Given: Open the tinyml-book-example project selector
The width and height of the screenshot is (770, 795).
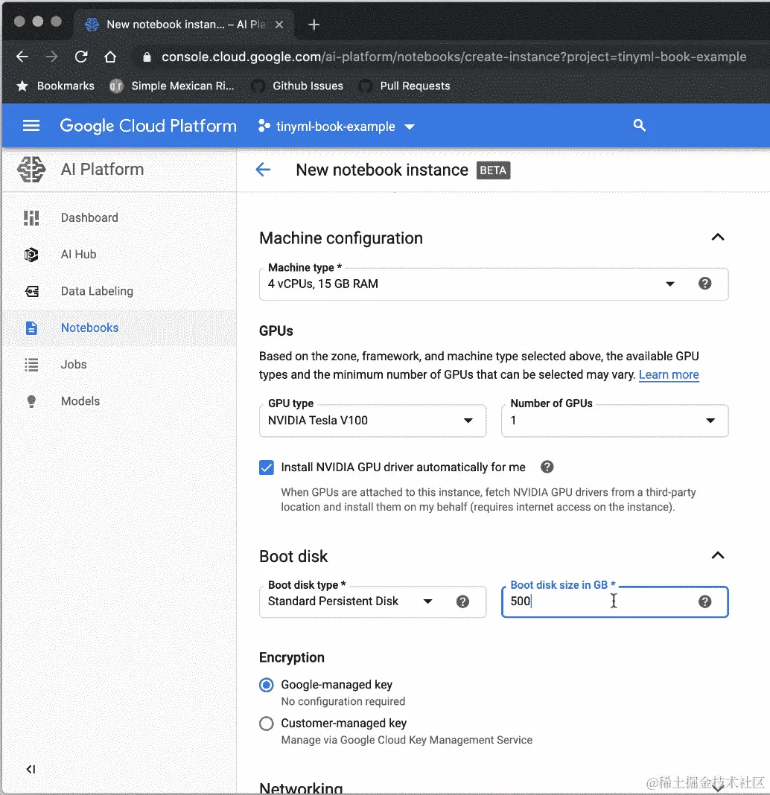Looking at the screenshot, I should tap(337, 127).
